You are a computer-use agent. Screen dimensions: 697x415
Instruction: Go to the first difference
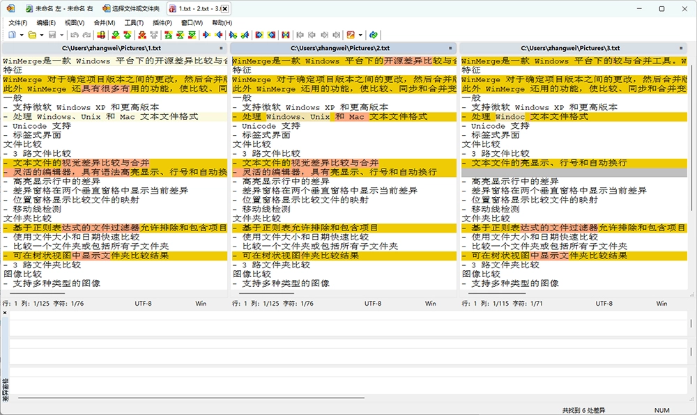coord(169,35)
